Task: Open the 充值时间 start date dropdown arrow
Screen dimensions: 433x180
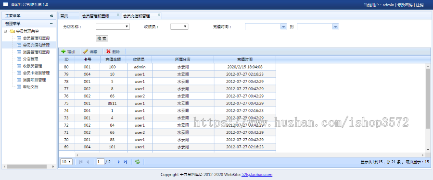Action: tap(283, 26)
